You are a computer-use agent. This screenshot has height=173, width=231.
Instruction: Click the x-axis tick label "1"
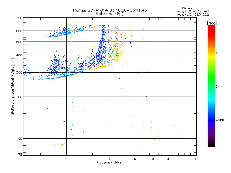pos(23,159)
